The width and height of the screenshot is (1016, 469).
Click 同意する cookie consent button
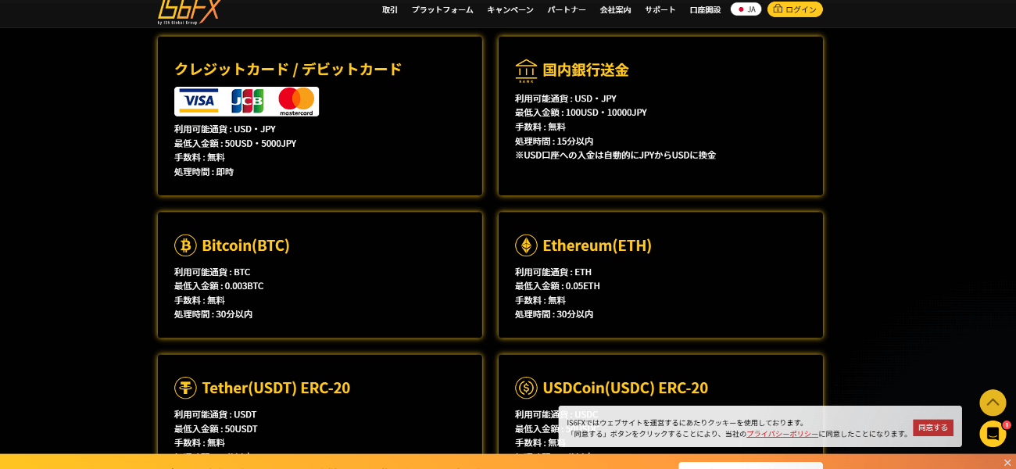933,428
